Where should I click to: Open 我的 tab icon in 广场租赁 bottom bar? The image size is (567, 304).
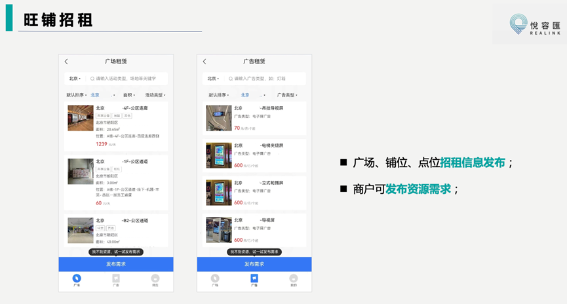point(155,278)
